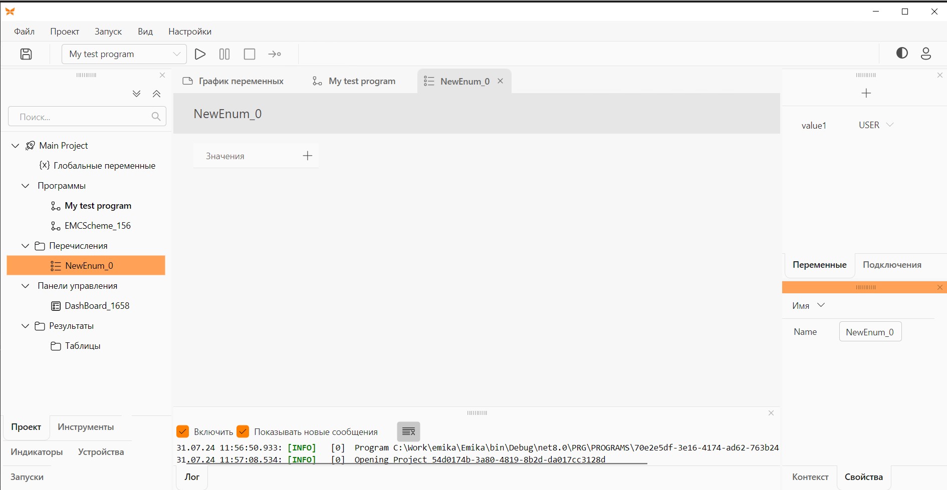
Task: Select the Переменные tab
Action: (x=820, y=265)
